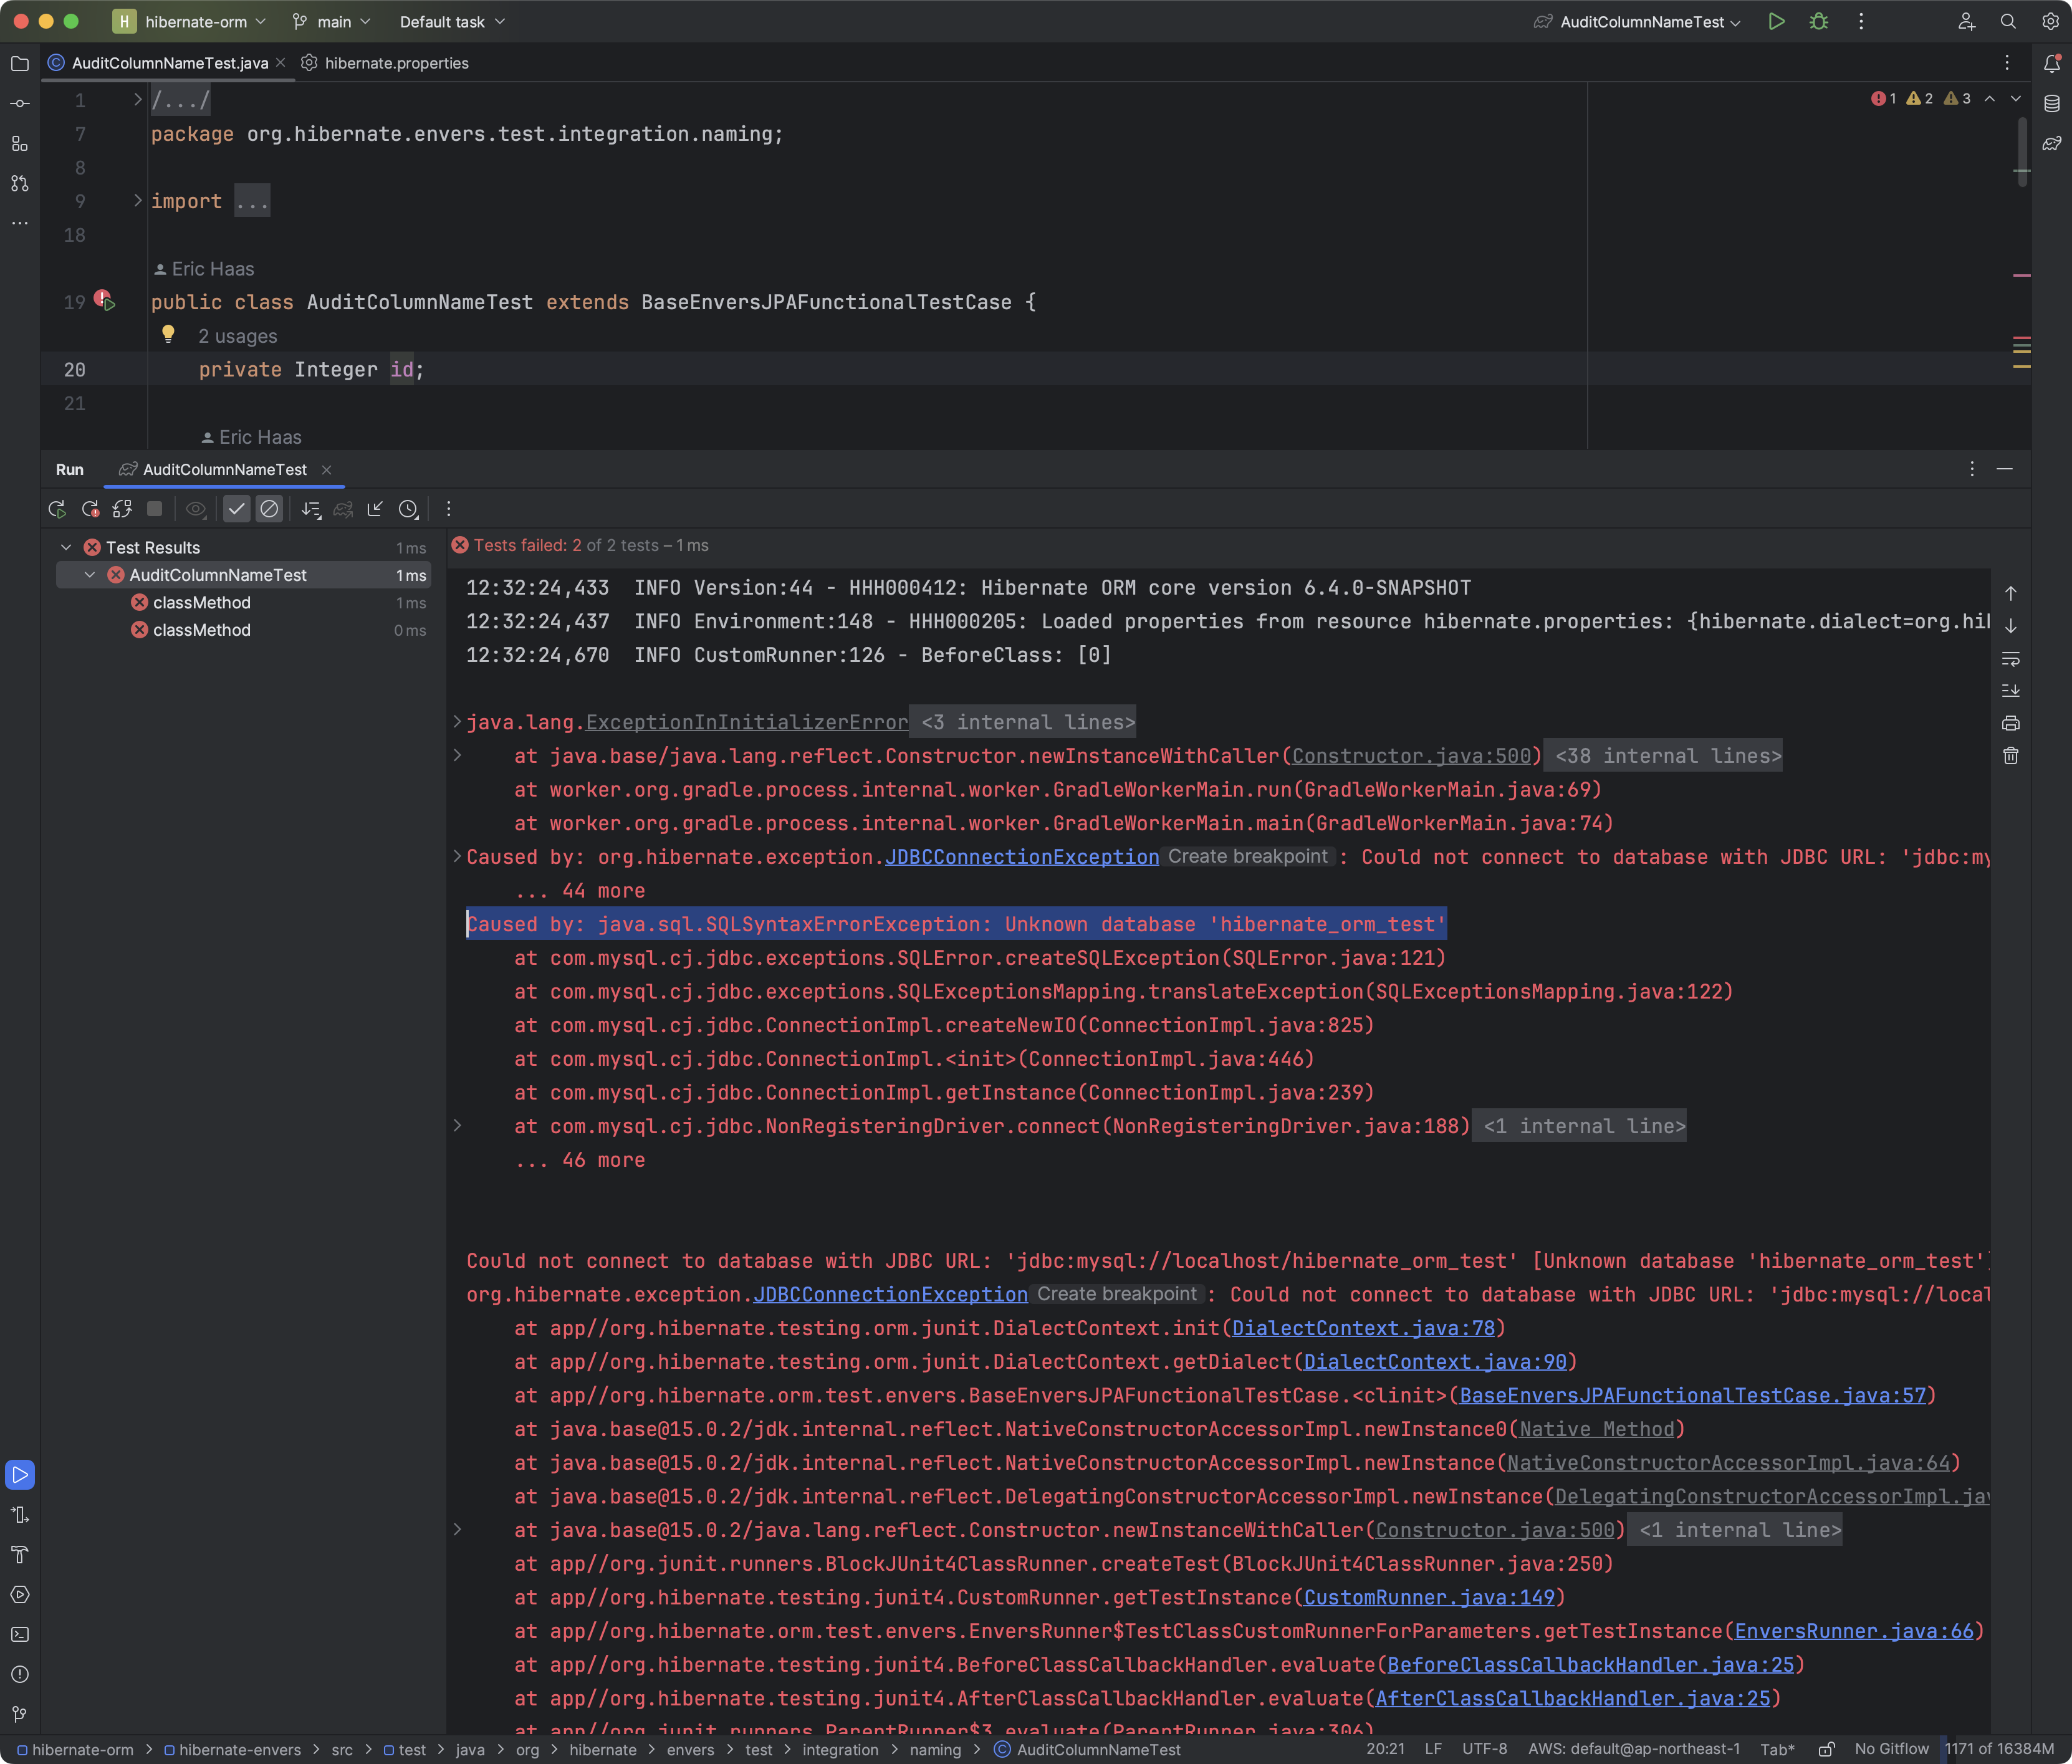Screen dimensions: 2072x1764
Task: Expand the folded import block
Action: pyautogui.click(x=138, y=201)
